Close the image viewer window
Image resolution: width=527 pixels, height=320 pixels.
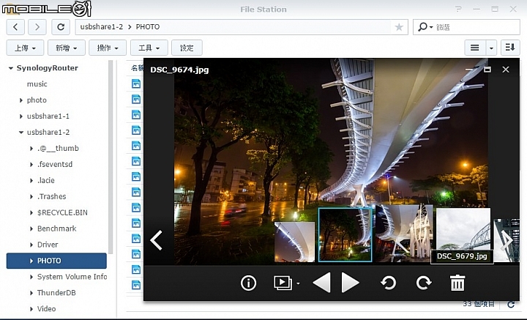click(506, 70)
